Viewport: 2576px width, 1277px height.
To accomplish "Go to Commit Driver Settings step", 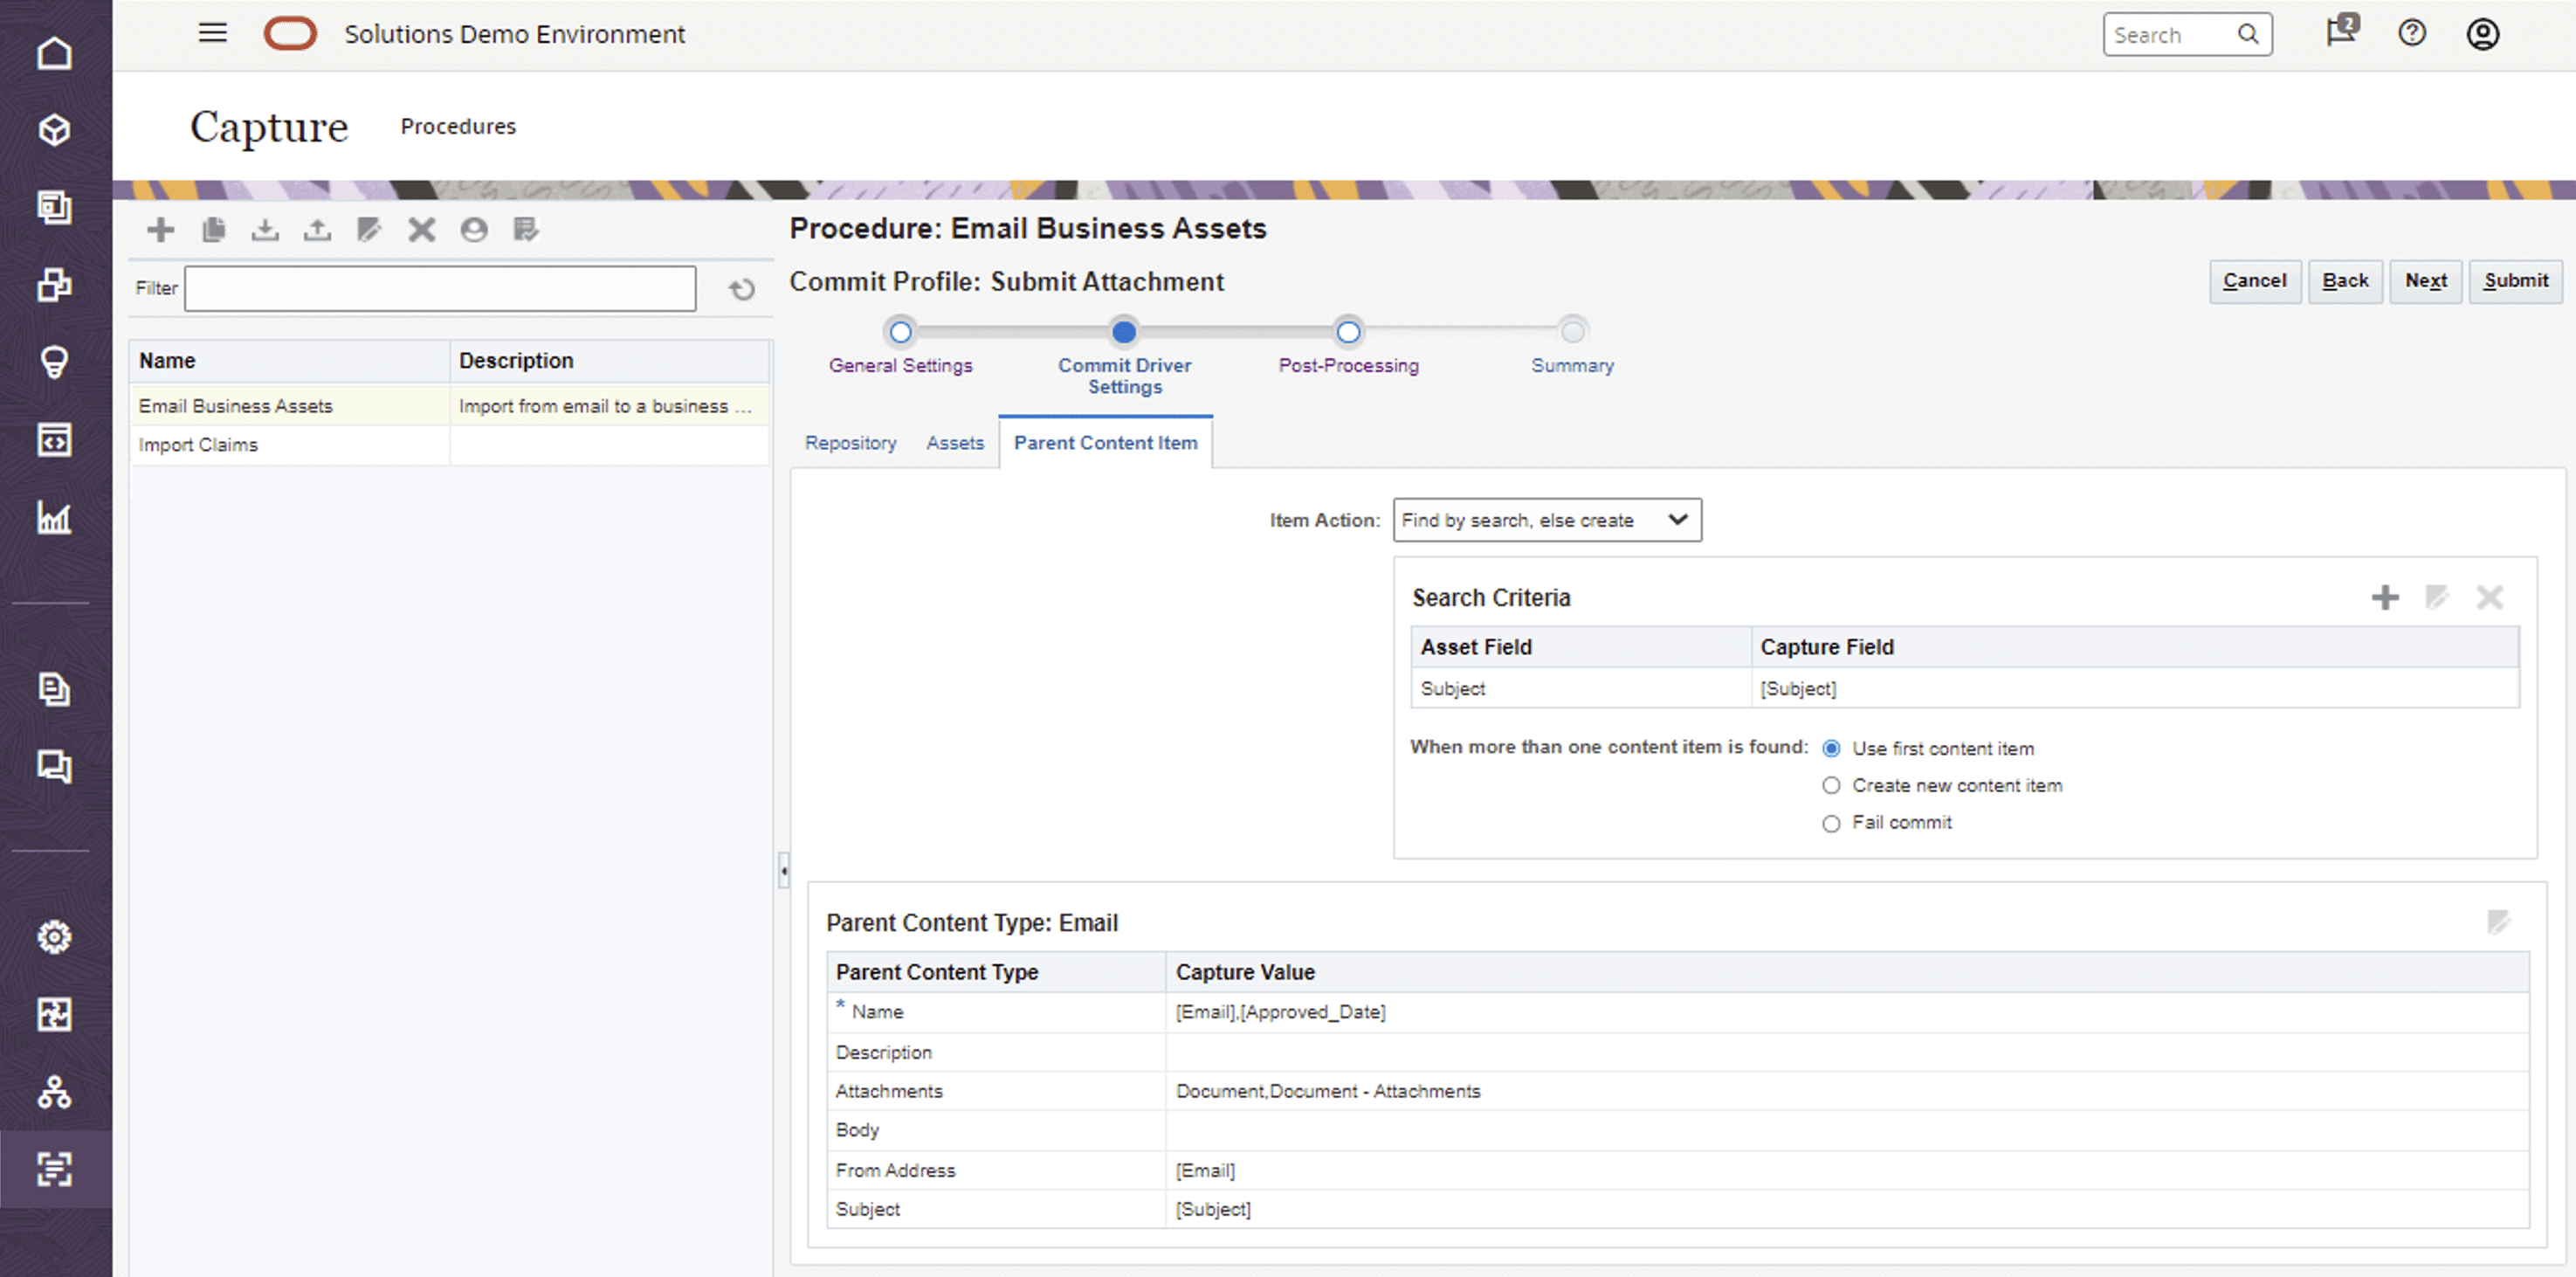I will (1124, 332).
